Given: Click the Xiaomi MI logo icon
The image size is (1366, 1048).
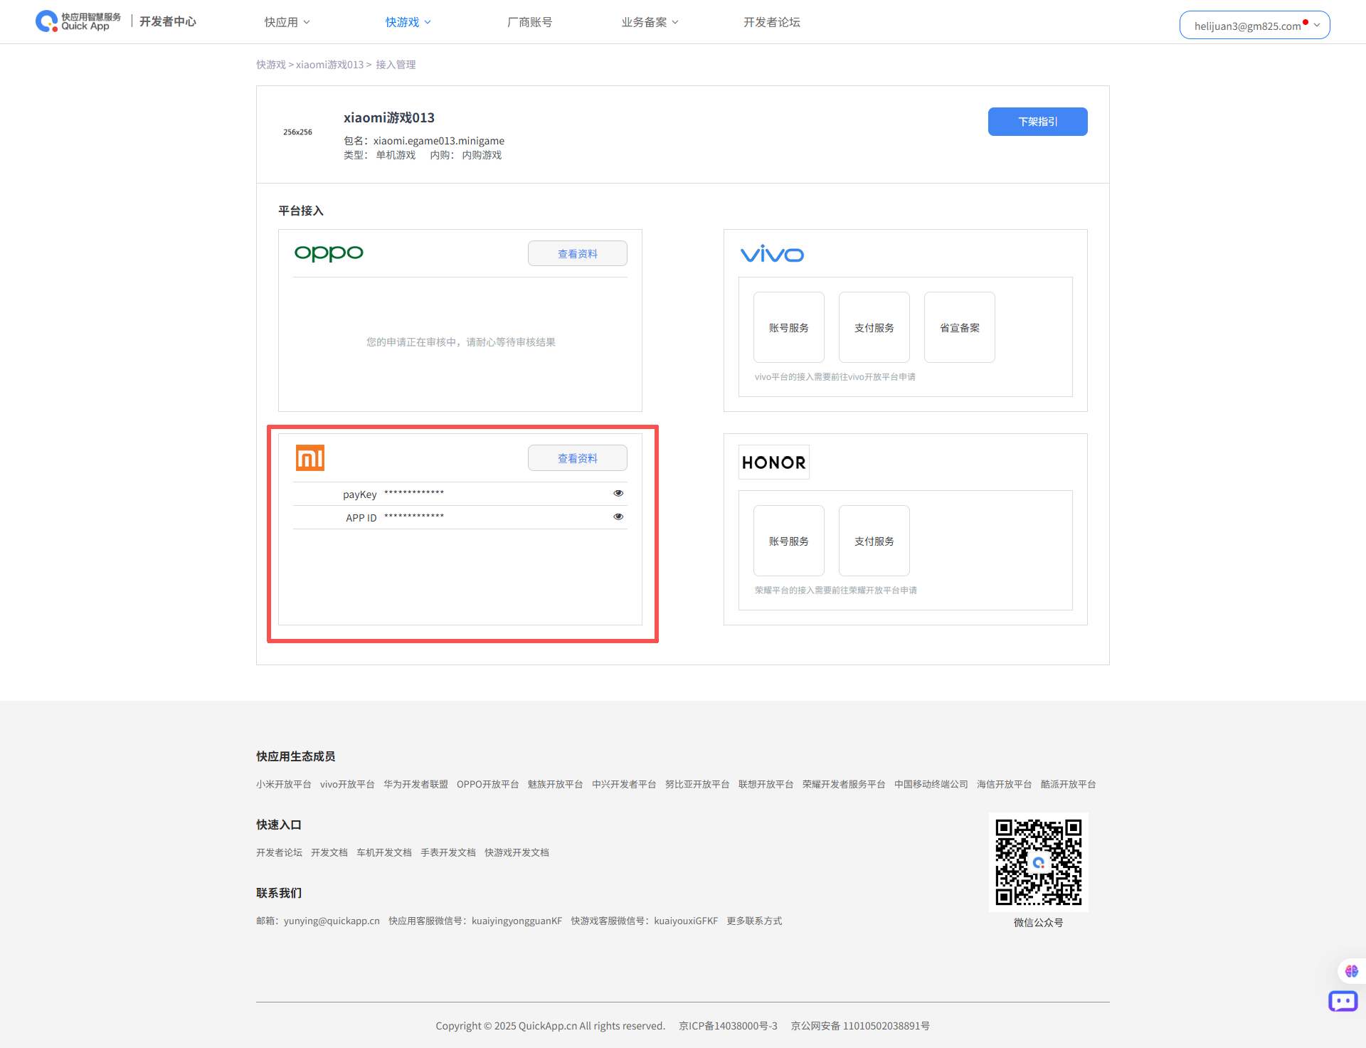Looking at the screenshot, I should (x=310, y=457).
